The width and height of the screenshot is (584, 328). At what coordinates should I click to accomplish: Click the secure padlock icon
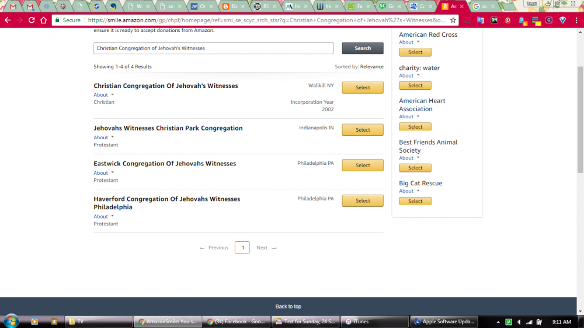[x=57, y=20]
